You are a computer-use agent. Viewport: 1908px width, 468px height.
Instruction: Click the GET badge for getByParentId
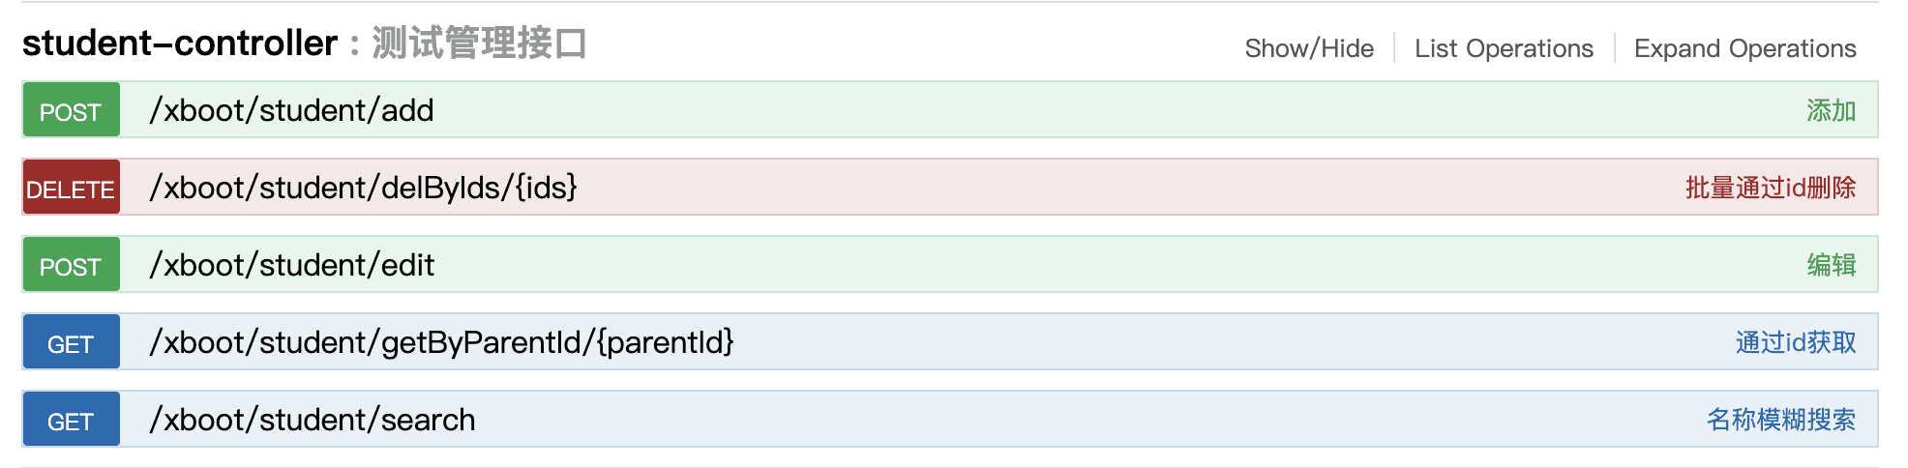71,343
